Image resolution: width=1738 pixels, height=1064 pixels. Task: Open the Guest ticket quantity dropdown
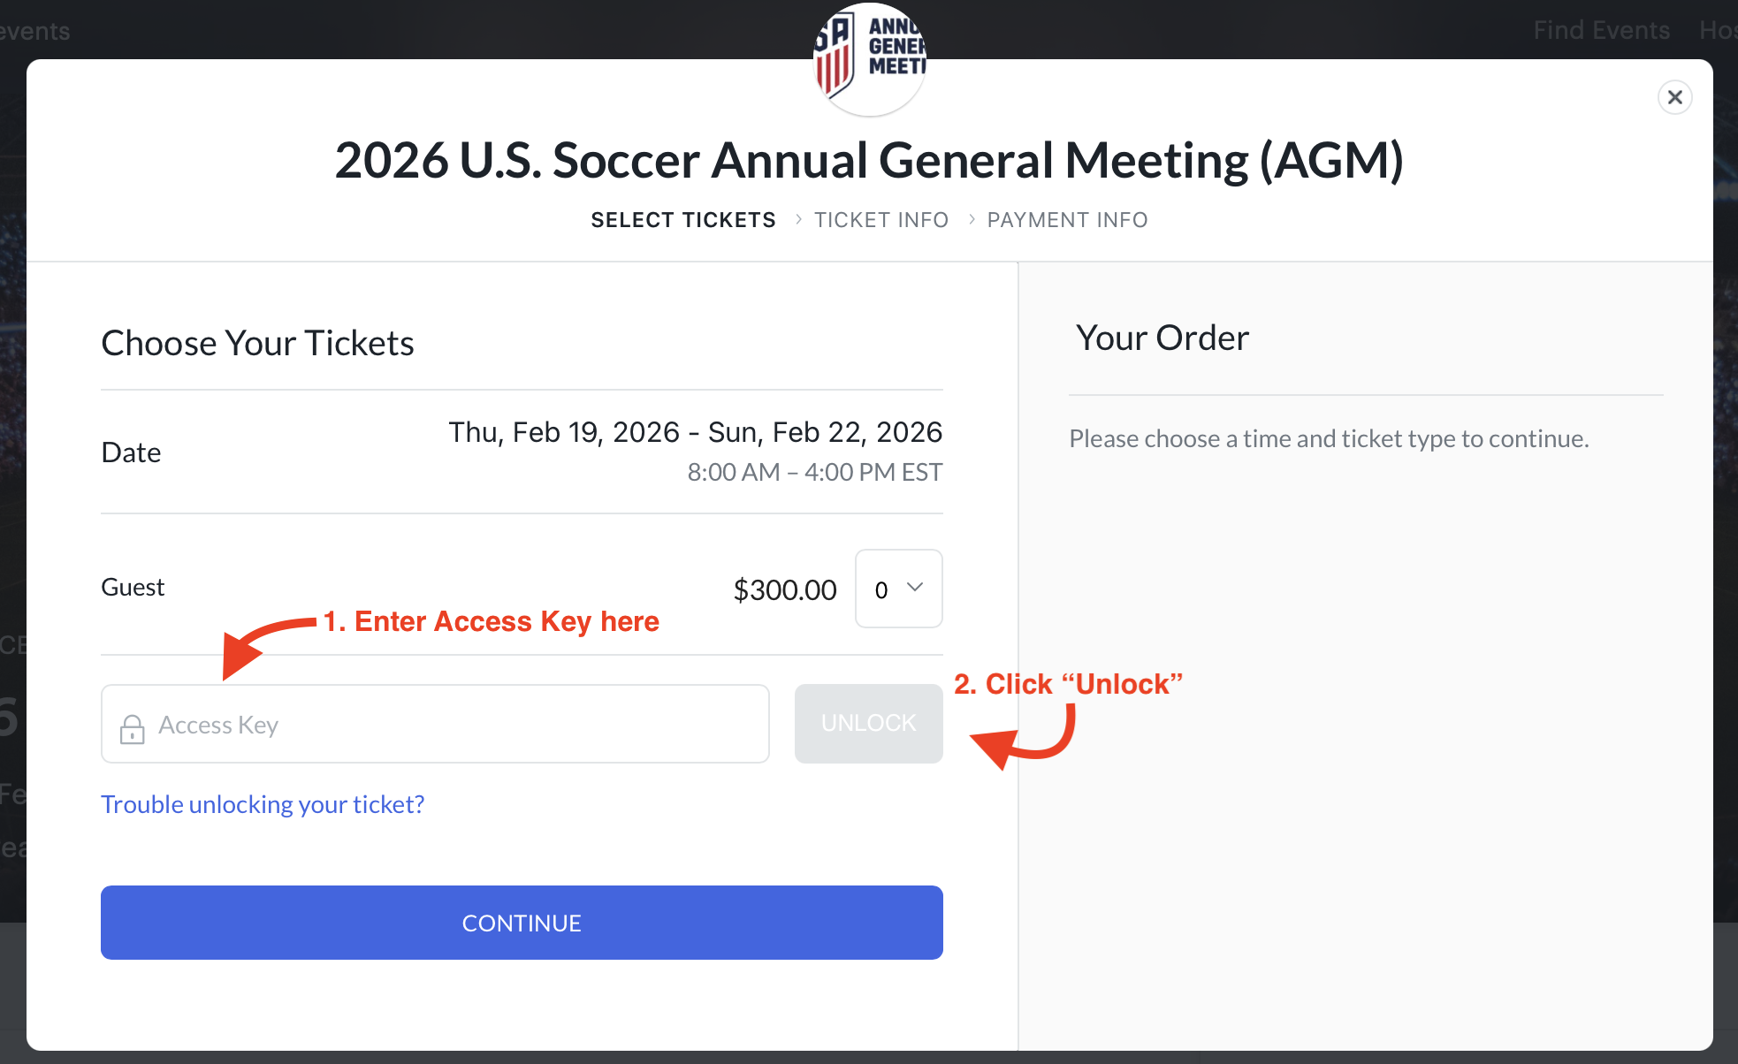pos(898,589)
